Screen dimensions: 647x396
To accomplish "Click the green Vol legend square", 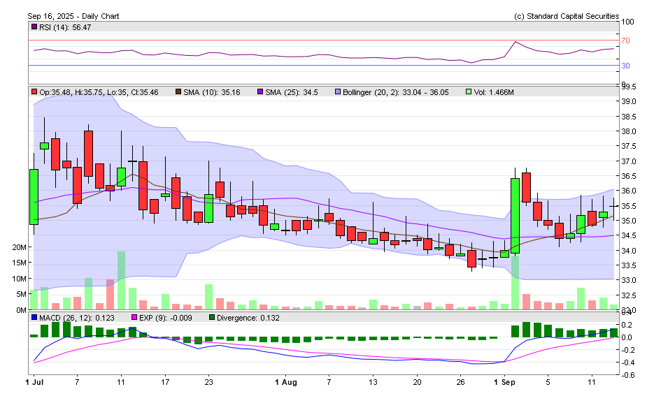I will [x=469, y=92].
